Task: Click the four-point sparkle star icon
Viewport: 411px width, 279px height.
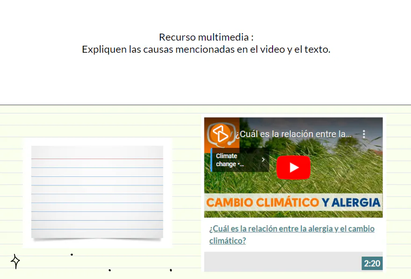Action: [x=15, y=261]
